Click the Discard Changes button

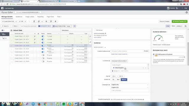coord(164,21)
